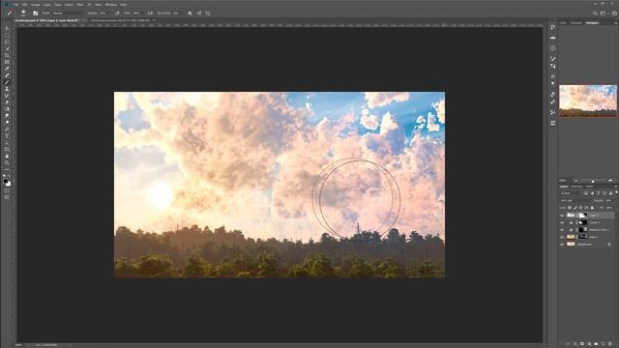Open the layer Fill dropdown
The height and width of the screenshot is (348, 619).
pos(609,208)
